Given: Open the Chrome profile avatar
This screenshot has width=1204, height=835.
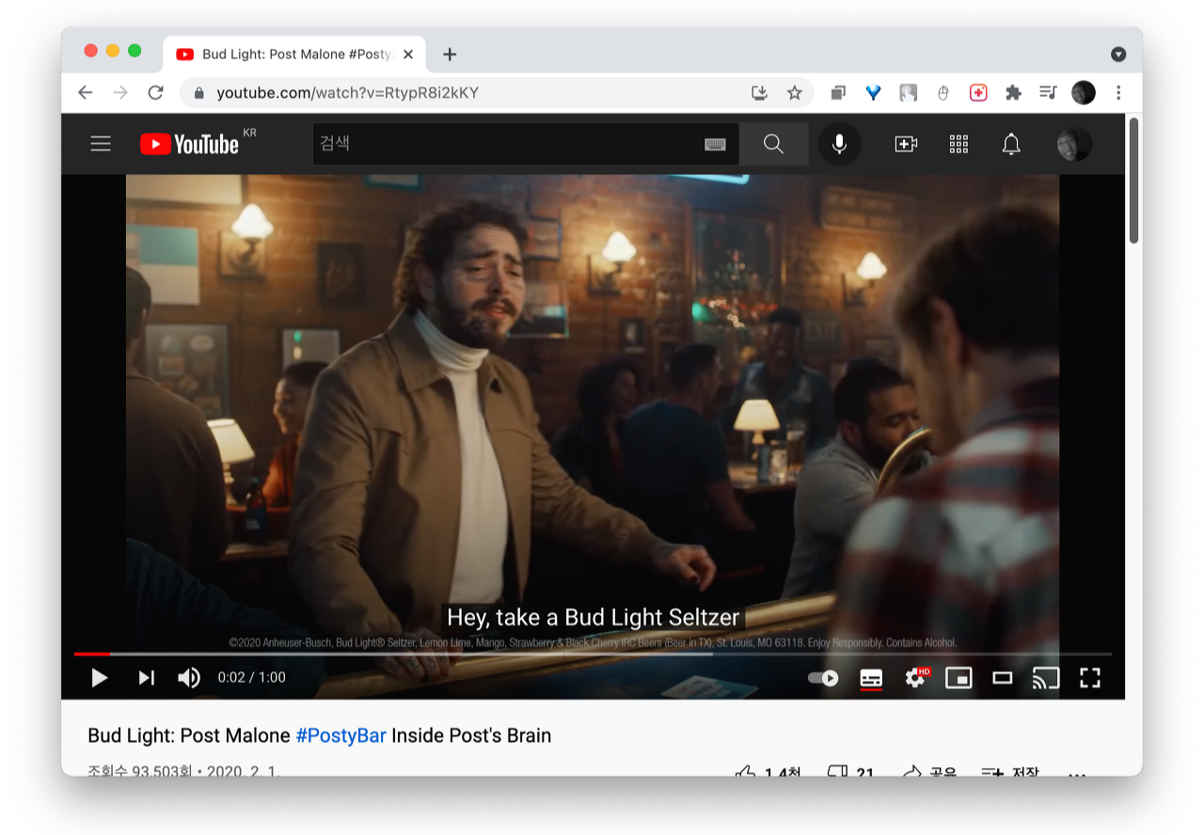Looking at the screenshot, I should [x=1084, y=92].
